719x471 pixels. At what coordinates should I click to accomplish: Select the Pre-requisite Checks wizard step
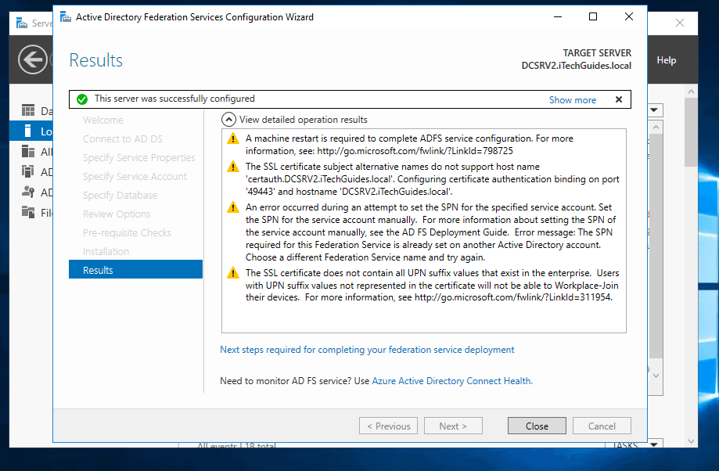click(x=127, y=232)
